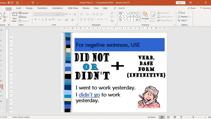Switch to the Design tab
The height and width of the screenshot is (119, 211).
29,8
